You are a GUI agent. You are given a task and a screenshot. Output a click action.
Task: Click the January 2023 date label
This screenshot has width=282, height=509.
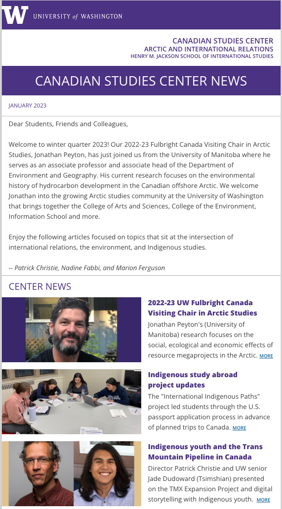pyautogui.click(x=27, y=106)
